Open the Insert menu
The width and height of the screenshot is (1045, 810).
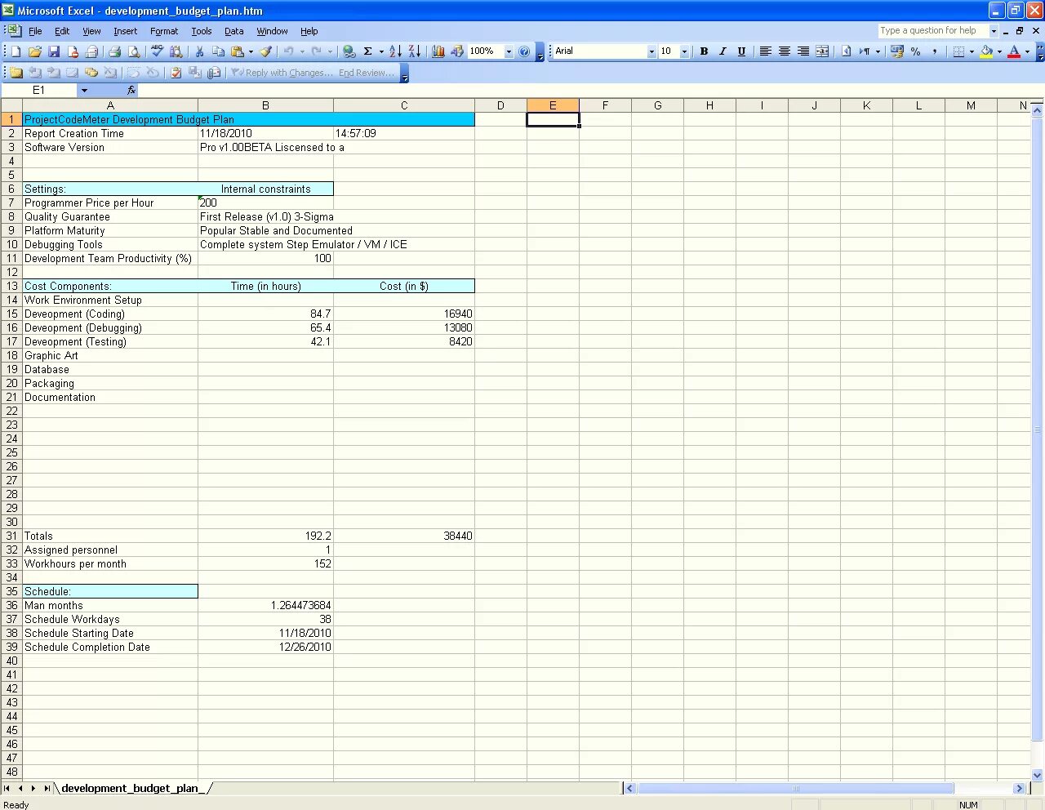[x=125, y=31]
